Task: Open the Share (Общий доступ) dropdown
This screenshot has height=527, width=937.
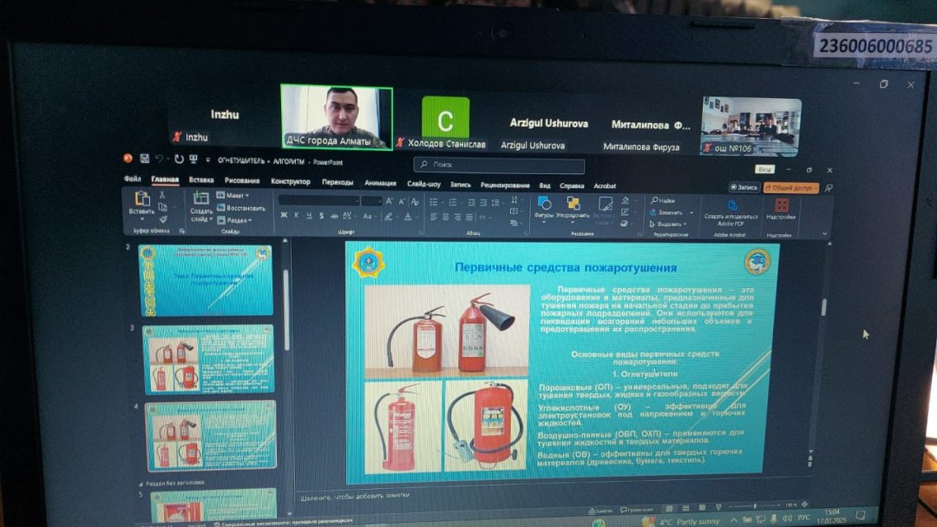Action: [791, 187]
